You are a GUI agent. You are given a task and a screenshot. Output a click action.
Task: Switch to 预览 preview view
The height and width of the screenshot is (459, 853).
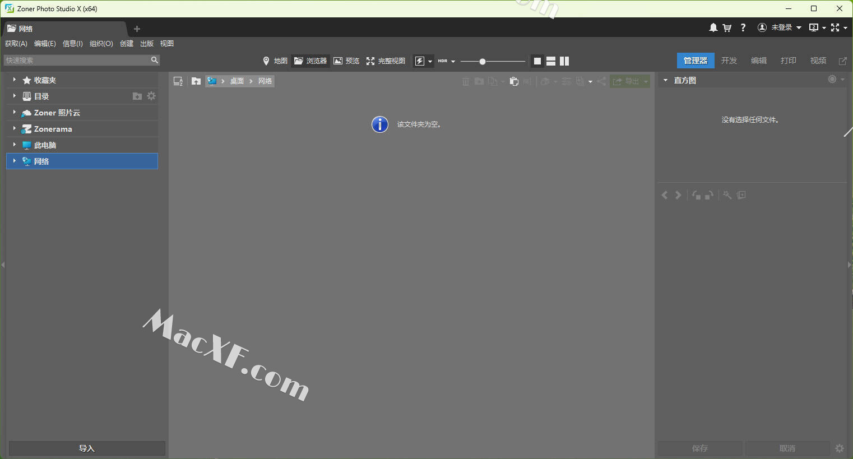(x=346, y=61)
